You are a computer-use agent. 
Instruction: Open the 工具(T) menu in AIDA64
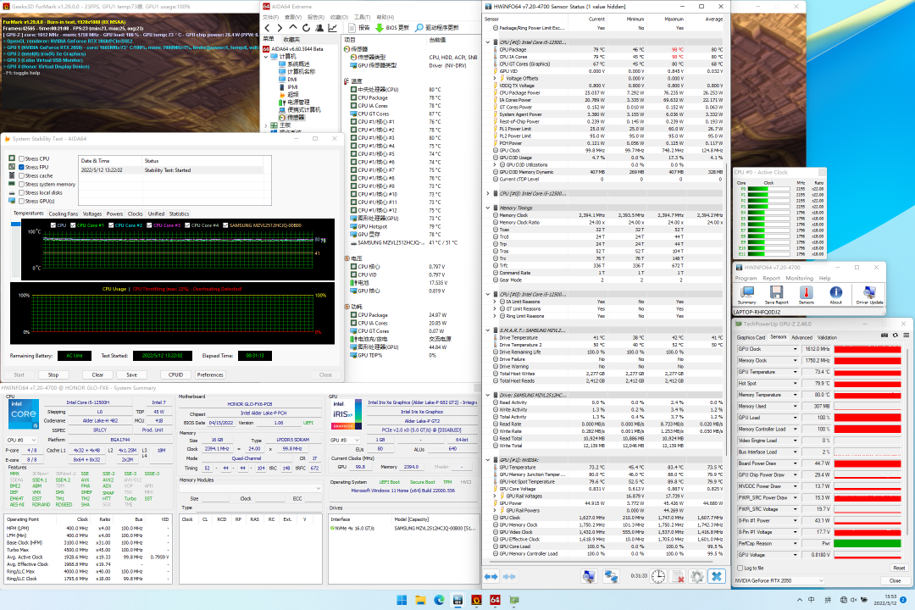point(363,18)
